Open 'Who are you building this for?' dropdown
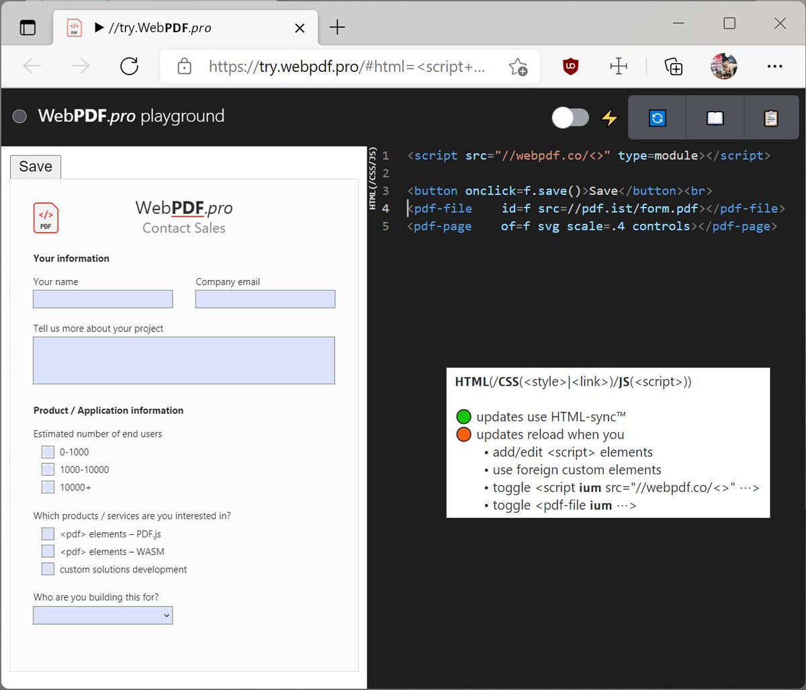Image resolution: width=806 pixels, height=690 pixels. click(102, 615)
